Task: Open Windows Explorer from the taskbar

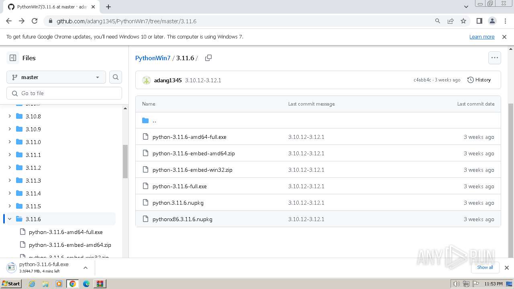Action: tap(45, 284)
